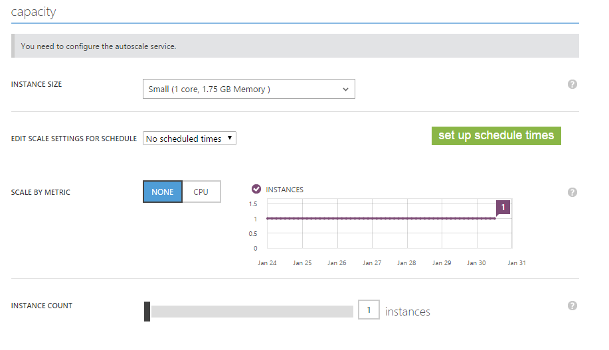Click the instance count slider handle

coord(147,312)
